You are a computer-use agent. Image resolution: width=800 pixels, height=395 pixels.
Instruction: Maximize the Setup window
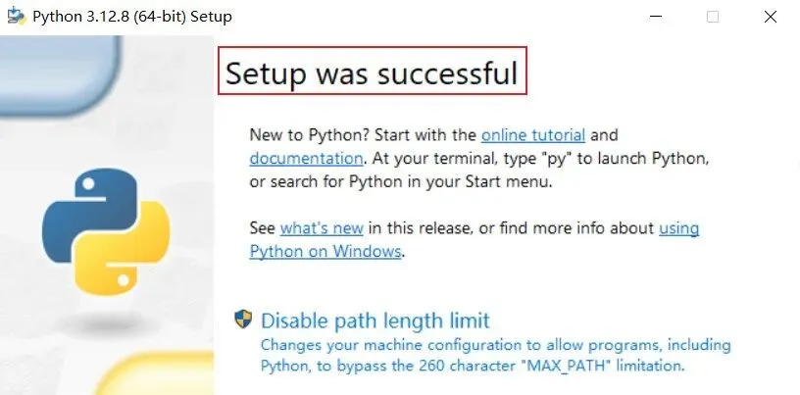pos(713,17)
